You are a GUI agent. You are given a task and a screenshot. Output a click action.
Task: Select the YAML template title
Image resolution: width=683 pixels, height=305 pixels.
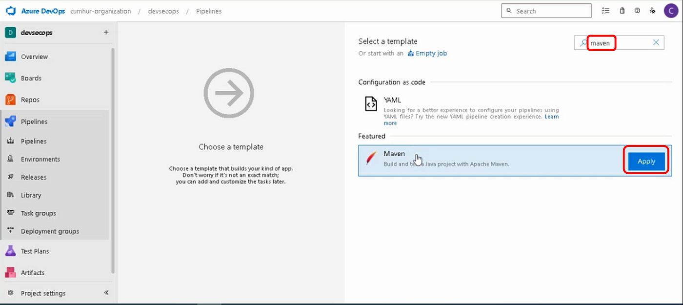coord(392,100)
